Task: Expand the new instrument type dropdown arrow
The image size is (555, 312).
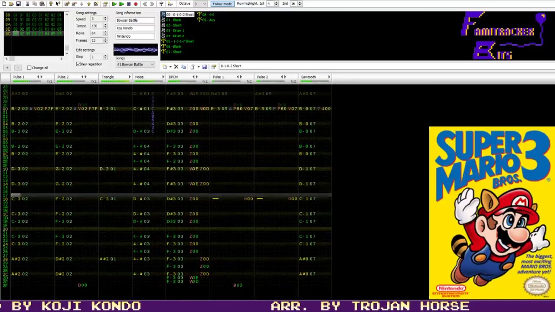Action: pos(170,67)
